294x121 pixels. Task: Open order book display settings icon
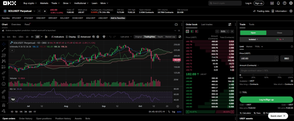230,25
